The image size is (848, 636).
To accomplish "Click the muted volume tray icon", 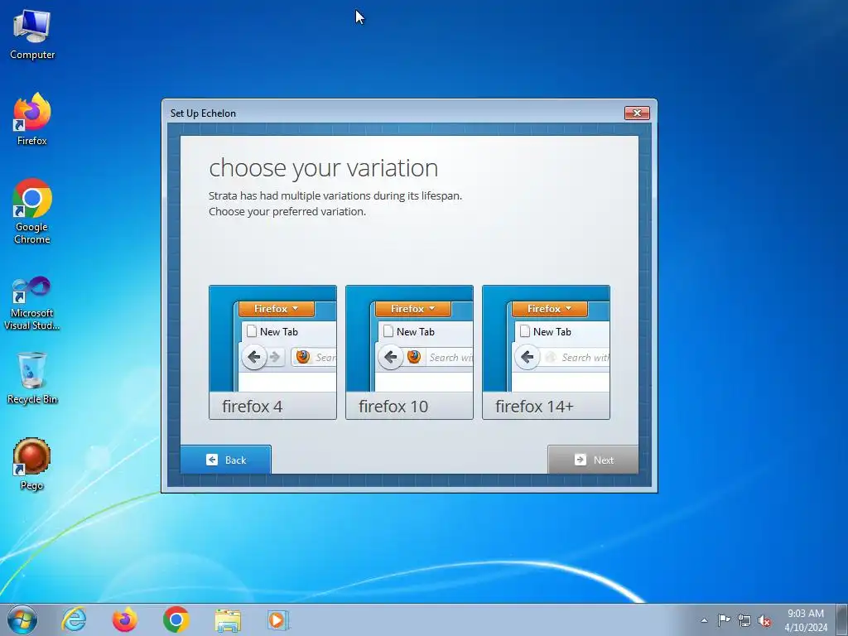I will tap(764, 620).
